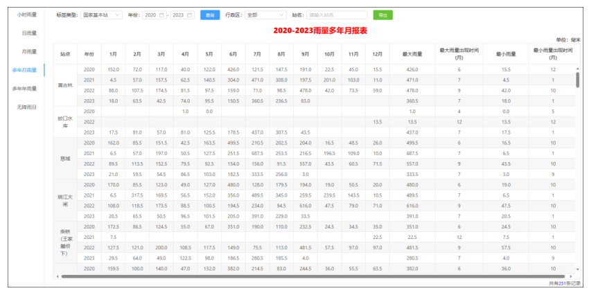
Task: Click the 年份 column header
Action: click(89, 54)
